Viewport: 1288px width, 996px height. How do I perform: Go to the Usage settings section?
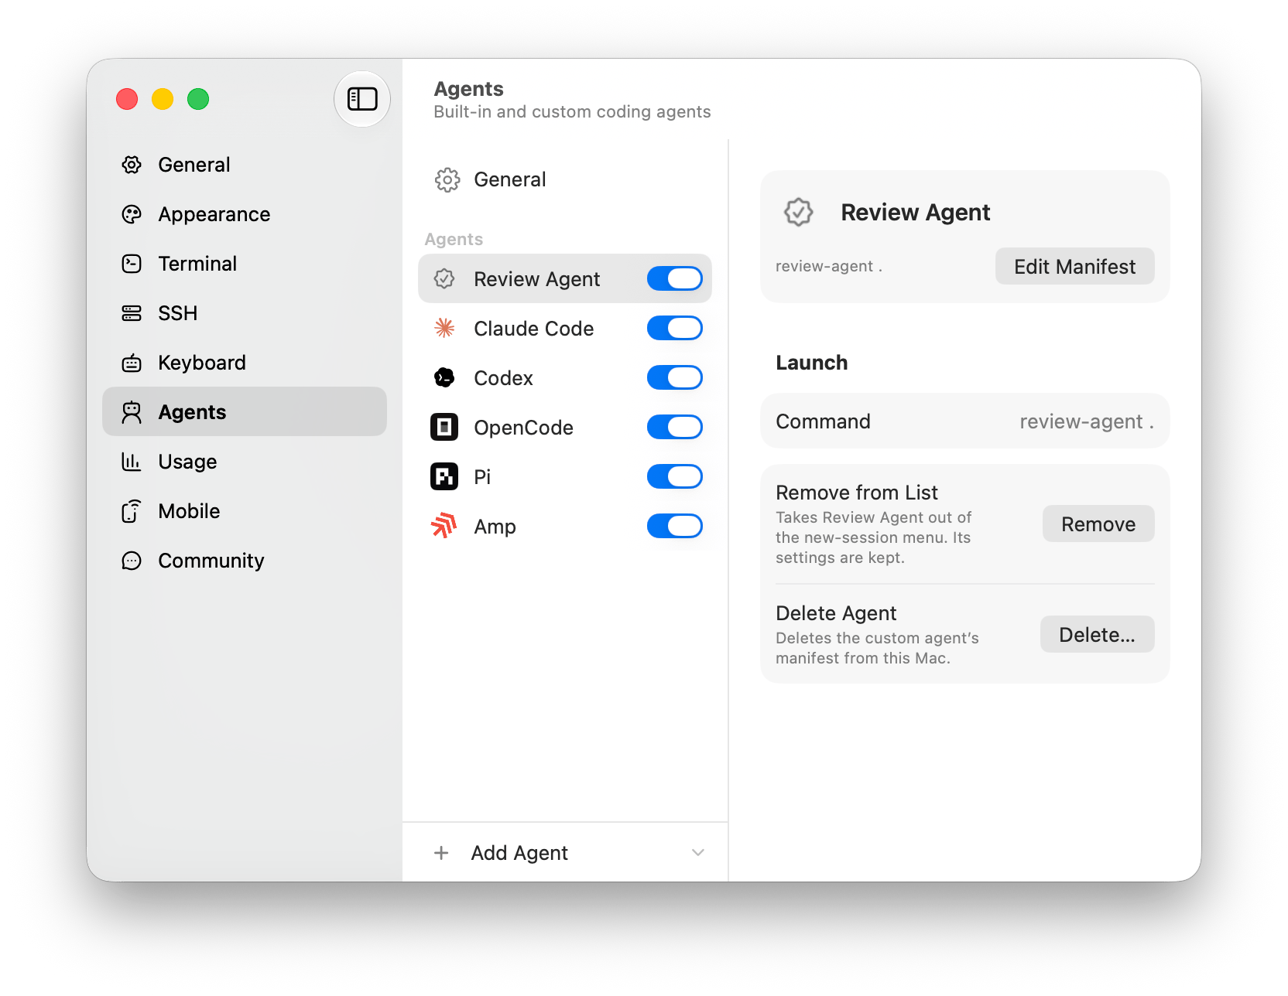pos(245,462)
